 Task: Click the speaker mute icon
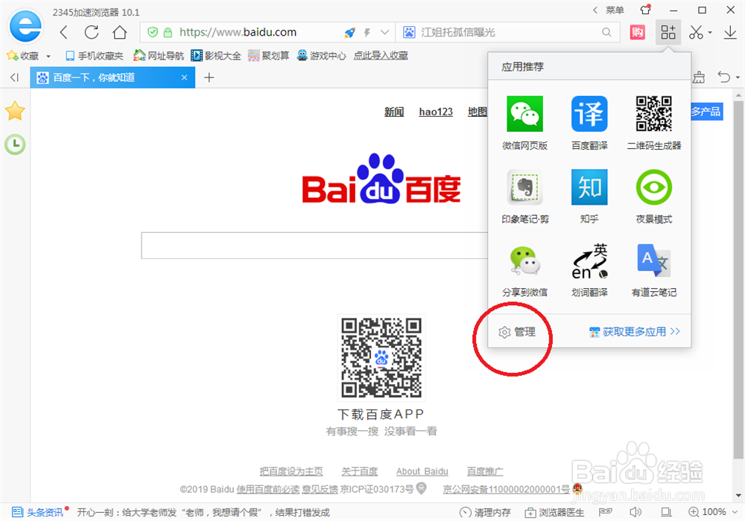click(635, 512)
